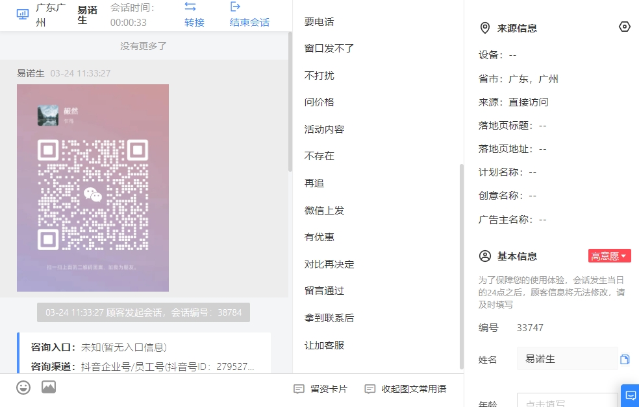Image resolution: width=639 pixels, height=407 pixels.
Task: Click the 来源信息 section heading
Action: coord(517,28)
